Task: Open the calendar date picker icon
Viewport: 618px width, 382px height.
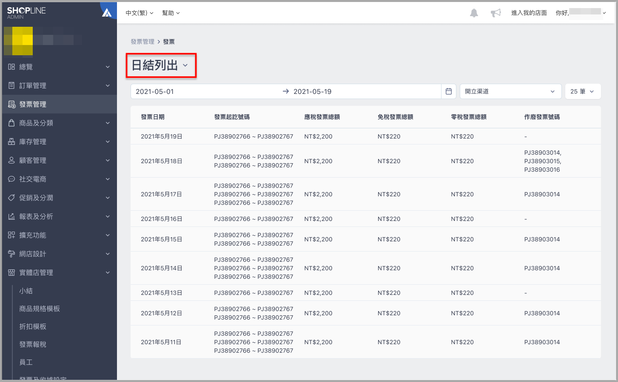Action: (448, 91)
